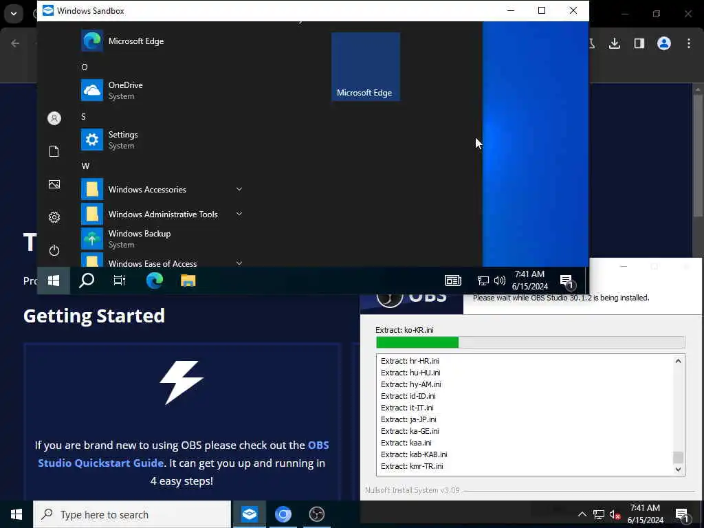Image resolution: width=704 pixels, height=528 pixels.
Task: Click the host Windows Start button
Action: [x=16, y=514]
